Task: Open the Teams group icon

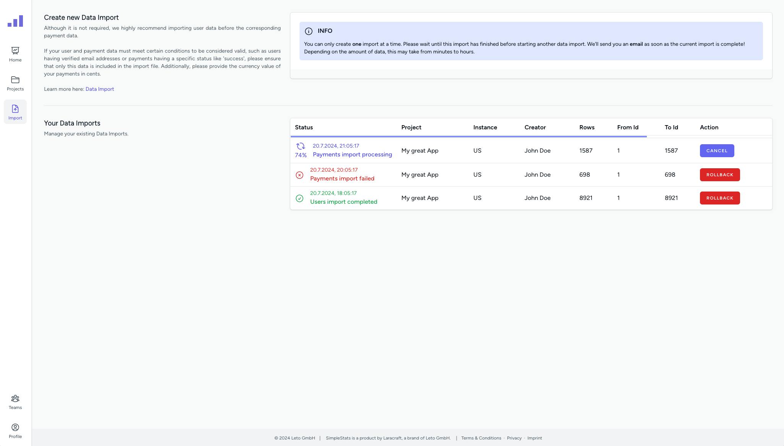Action: (15, 398)
